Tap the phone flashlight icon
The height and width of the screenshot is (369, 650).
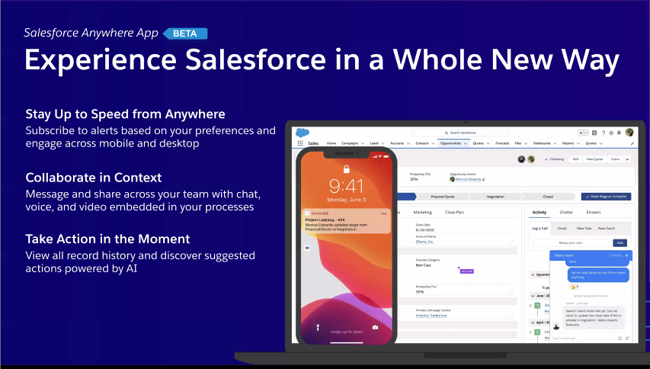318,328
